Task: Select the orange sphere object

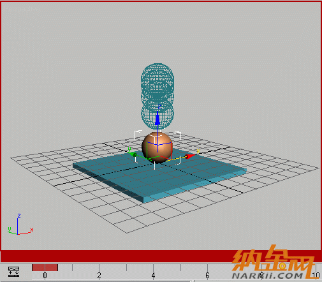Action: coord(157,147)
